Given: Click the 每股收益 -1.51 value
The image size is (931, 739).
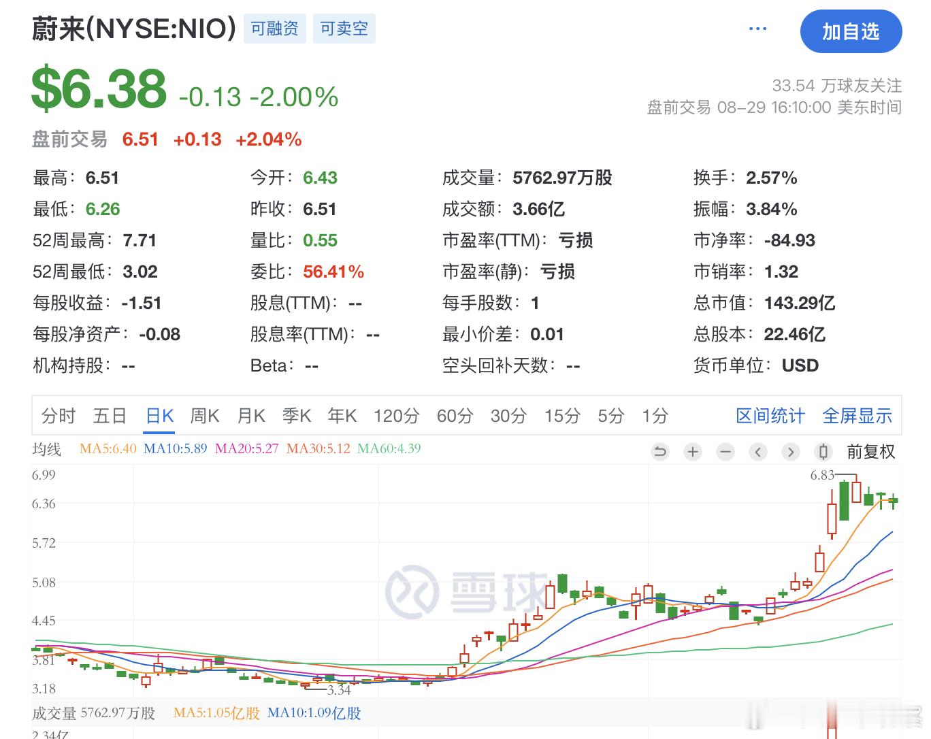Looking at the screenshot, I should (142, 303).
